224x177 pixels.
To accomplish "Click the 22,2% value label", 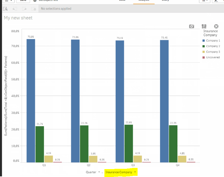I will coord(84,123).
